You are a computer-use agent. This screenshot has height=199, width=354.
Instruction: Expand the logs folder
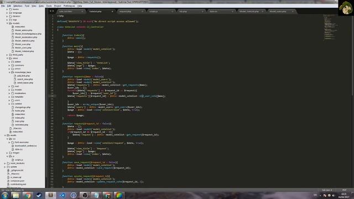point(7,20)
